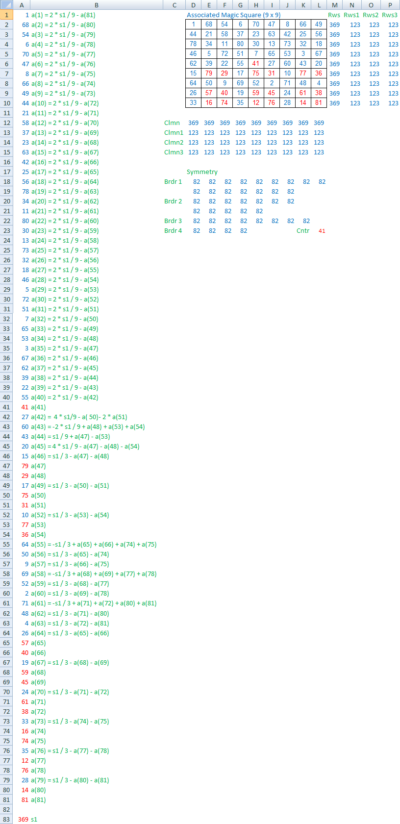Click the cell containing only 'a(81)'
The image size is (400, 824).
coord(38,799)
